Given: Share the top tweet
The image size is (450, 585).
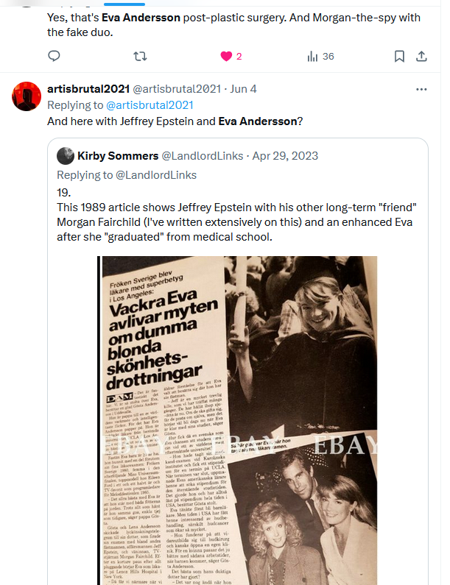Looking at the screenshot, I should (421, 57).
